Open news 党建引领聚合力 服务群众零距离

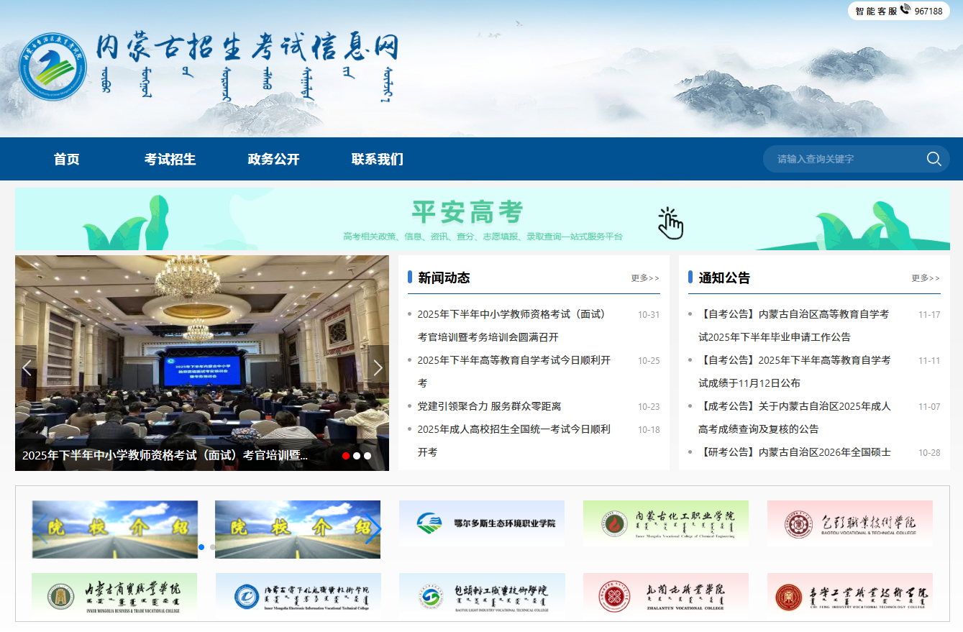pyautogui.click(x=489, y=406)
